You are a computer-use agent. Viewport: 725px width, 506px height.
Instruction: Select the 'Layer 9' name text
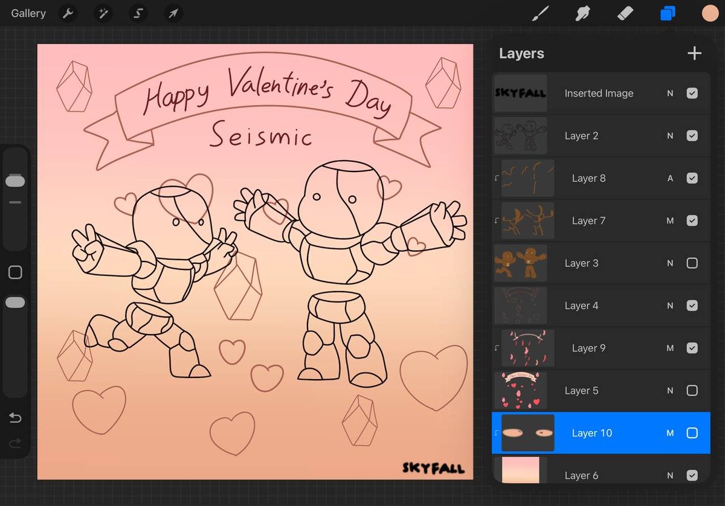[x=588, y=348]
